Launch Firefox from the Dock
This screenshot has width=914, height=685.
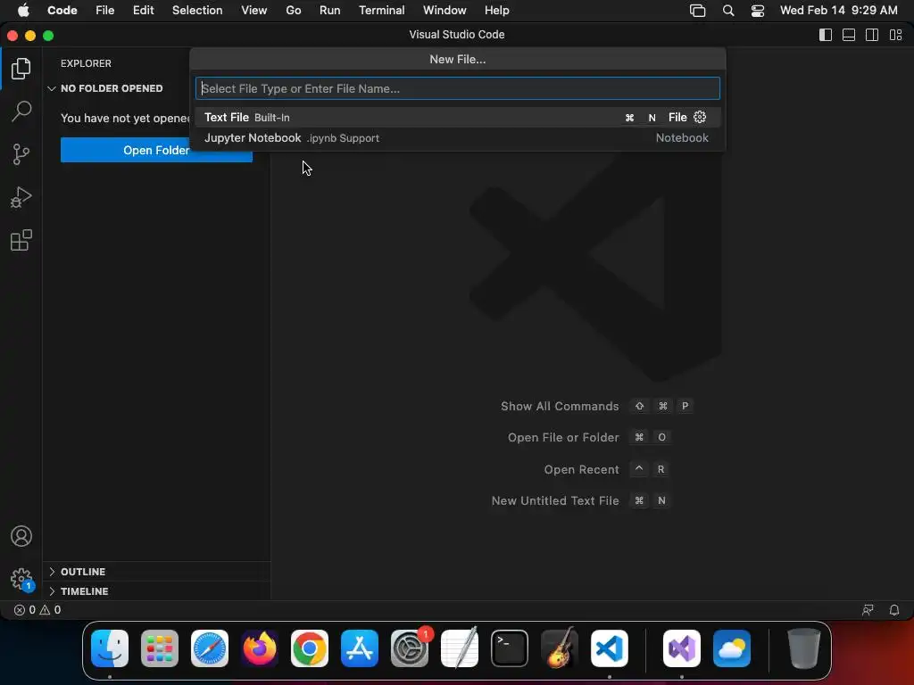tap(260, 648)
